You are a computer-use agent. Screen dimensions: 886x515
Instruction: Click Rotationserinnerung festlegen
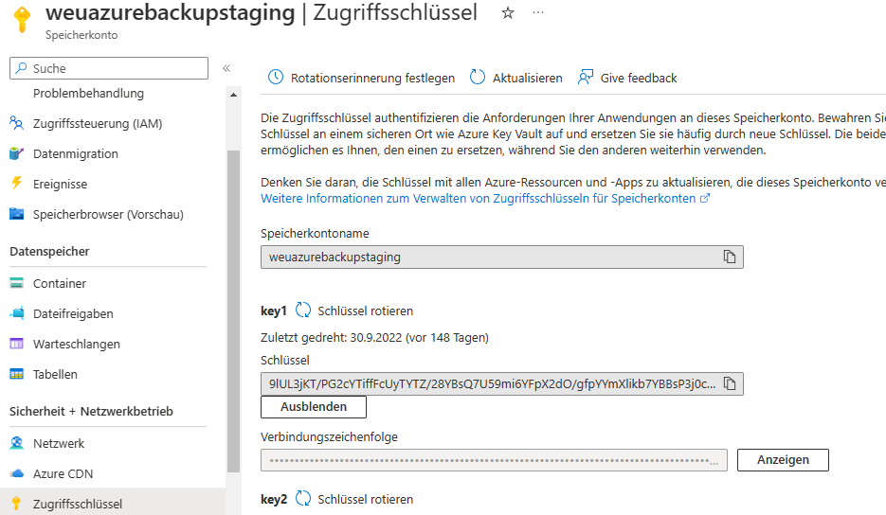click(372, 78)
